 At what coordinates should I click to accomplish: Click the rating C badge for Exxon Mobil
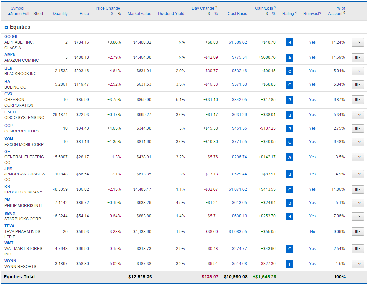[x=290, y=142]
